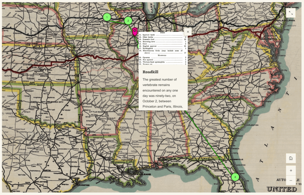Expand the map to fullscreen
Viewport: 304px width, 195px height.
291,12
